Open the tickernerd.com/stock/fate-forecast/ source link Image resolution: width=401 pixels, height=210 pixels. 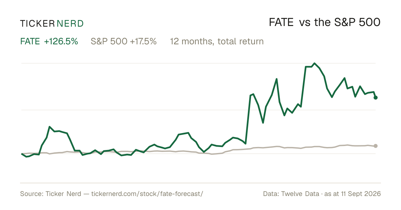click(x=147, y=194)
